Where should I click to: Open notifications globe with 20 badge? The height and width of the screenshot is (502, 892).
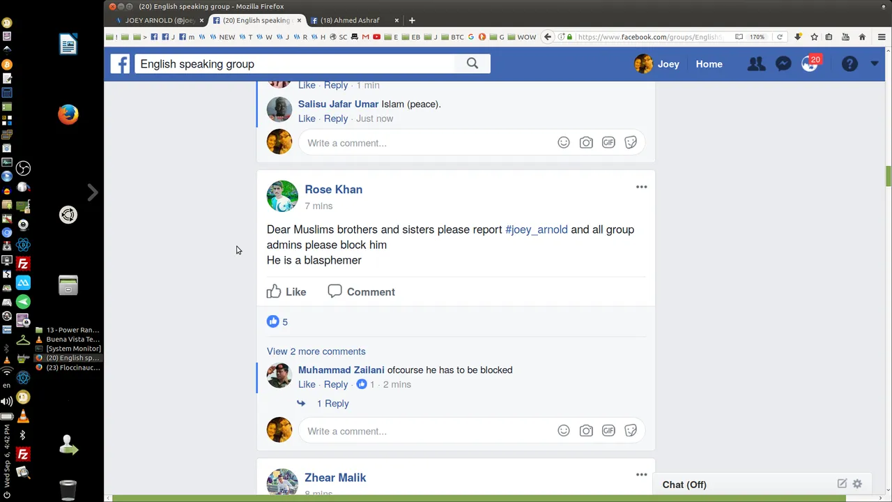pos(810,63)
